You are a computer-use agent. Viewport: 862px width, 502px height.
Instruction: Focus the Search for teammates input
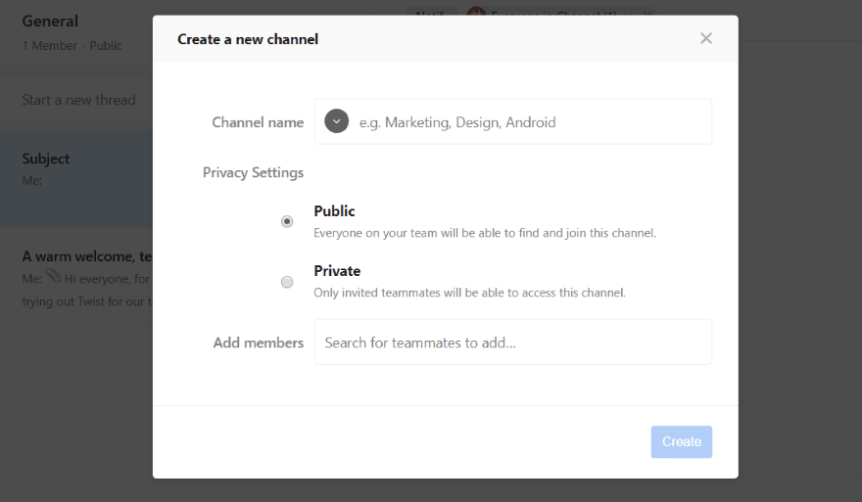click(x=512, y=342)
